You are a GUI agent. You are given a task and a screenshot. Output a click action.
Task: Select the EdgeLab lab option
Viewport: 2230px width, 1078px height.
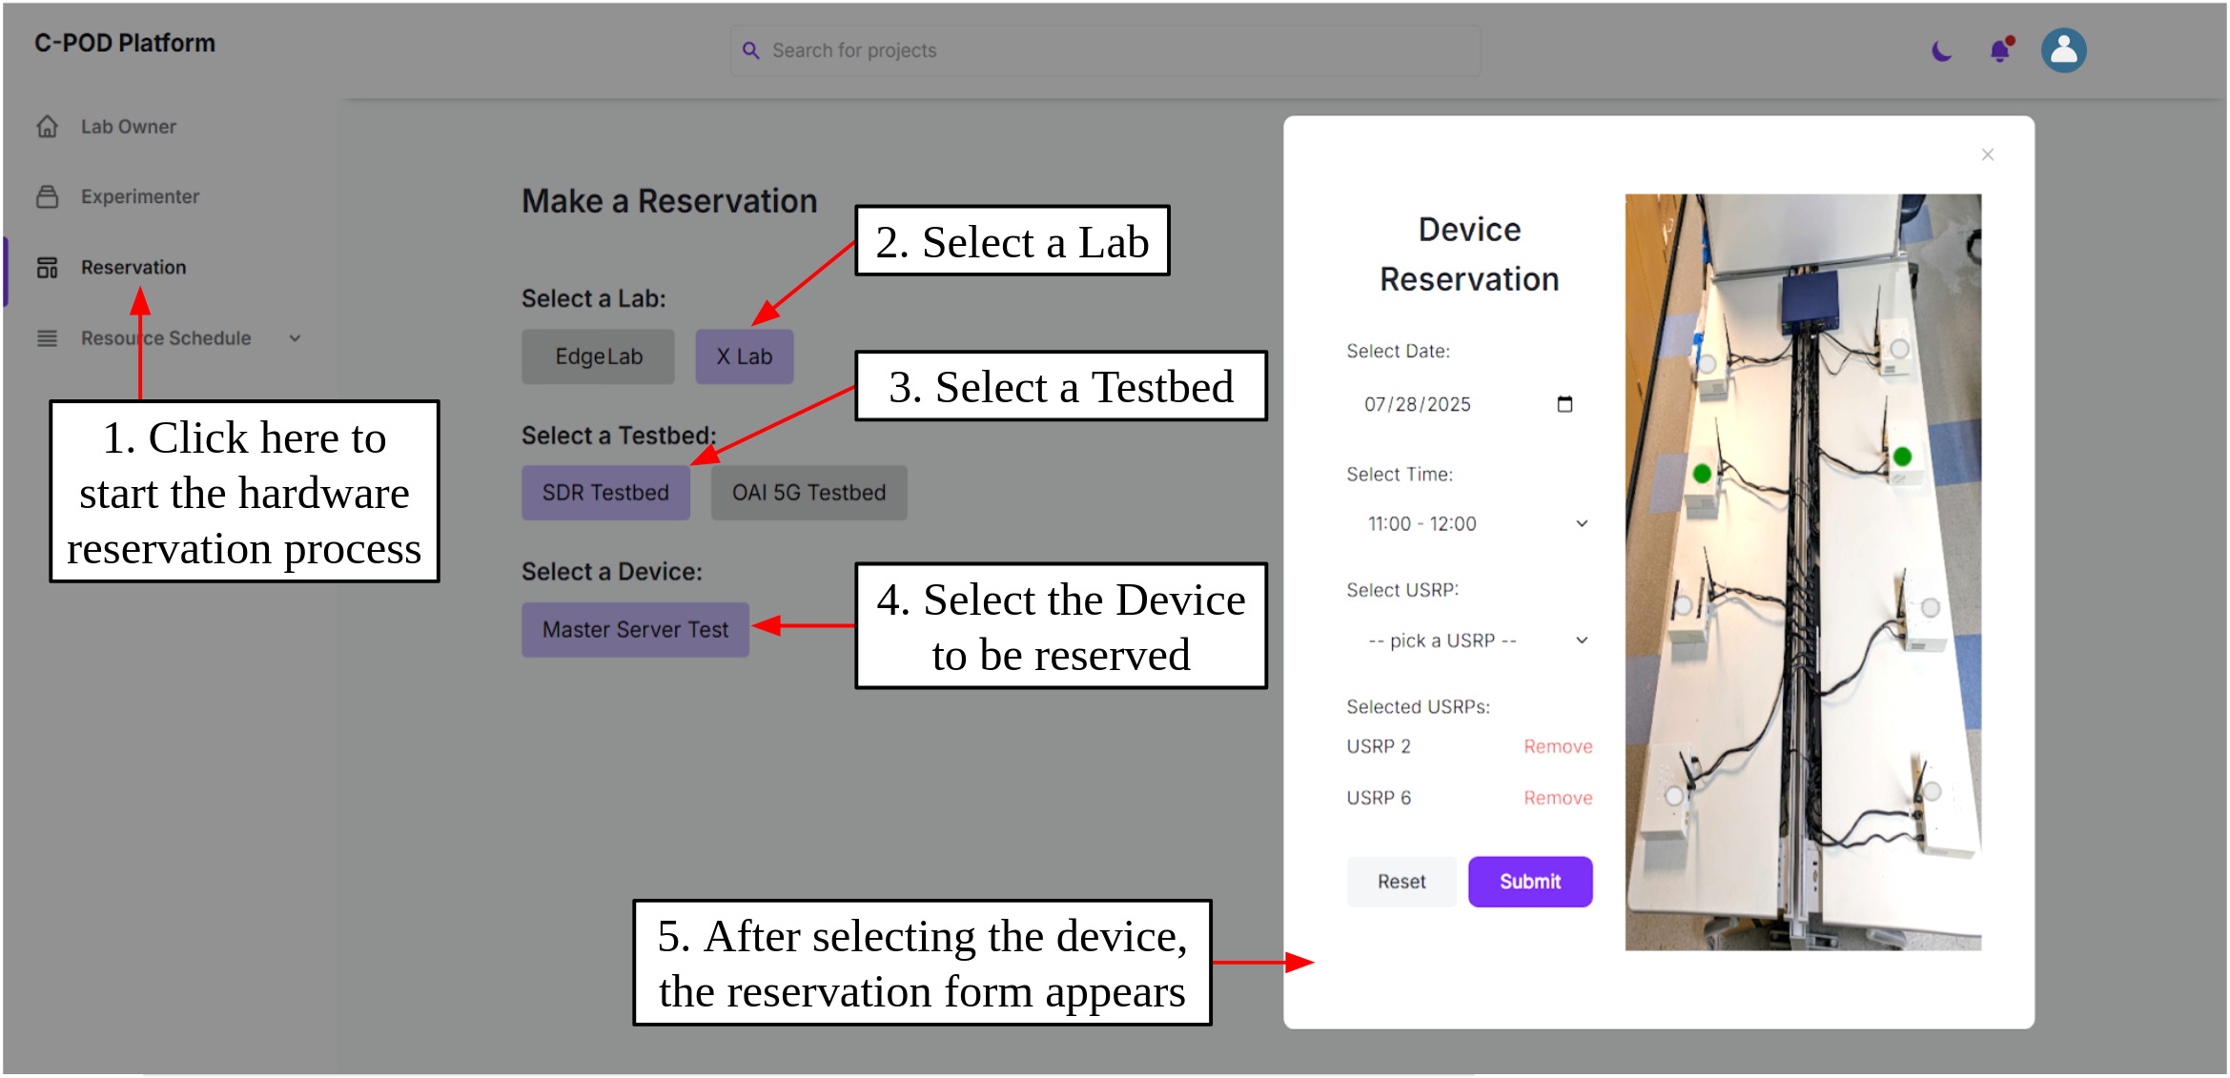coord(598,356)
